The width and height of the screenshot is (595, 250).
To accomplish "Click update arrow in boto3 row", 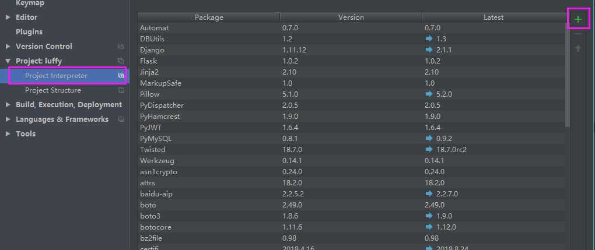I will [x=429, y=216].
